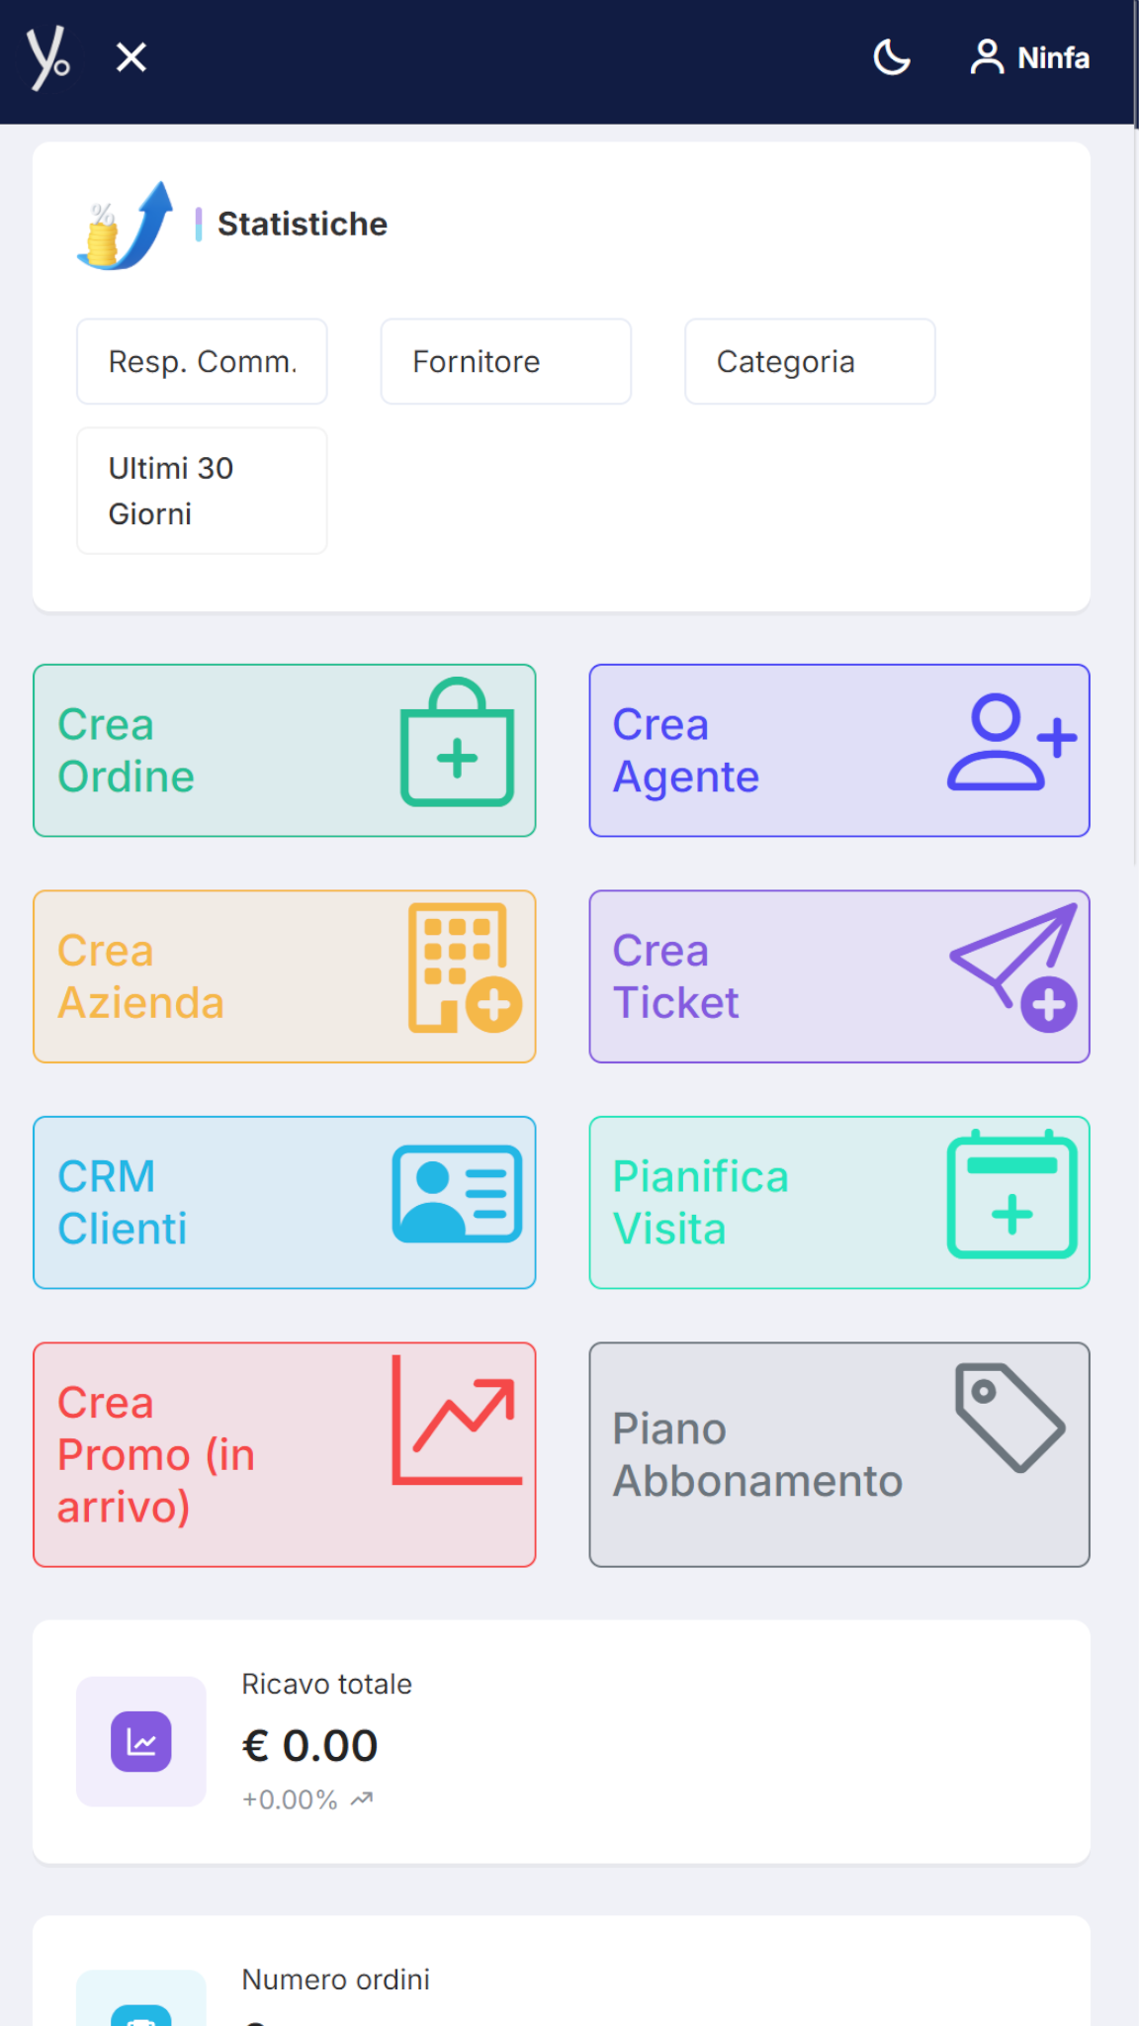Click the paper plane icon on Crea Ticket
This screenshot has height=2026, width=1139.
[1014, 967]
